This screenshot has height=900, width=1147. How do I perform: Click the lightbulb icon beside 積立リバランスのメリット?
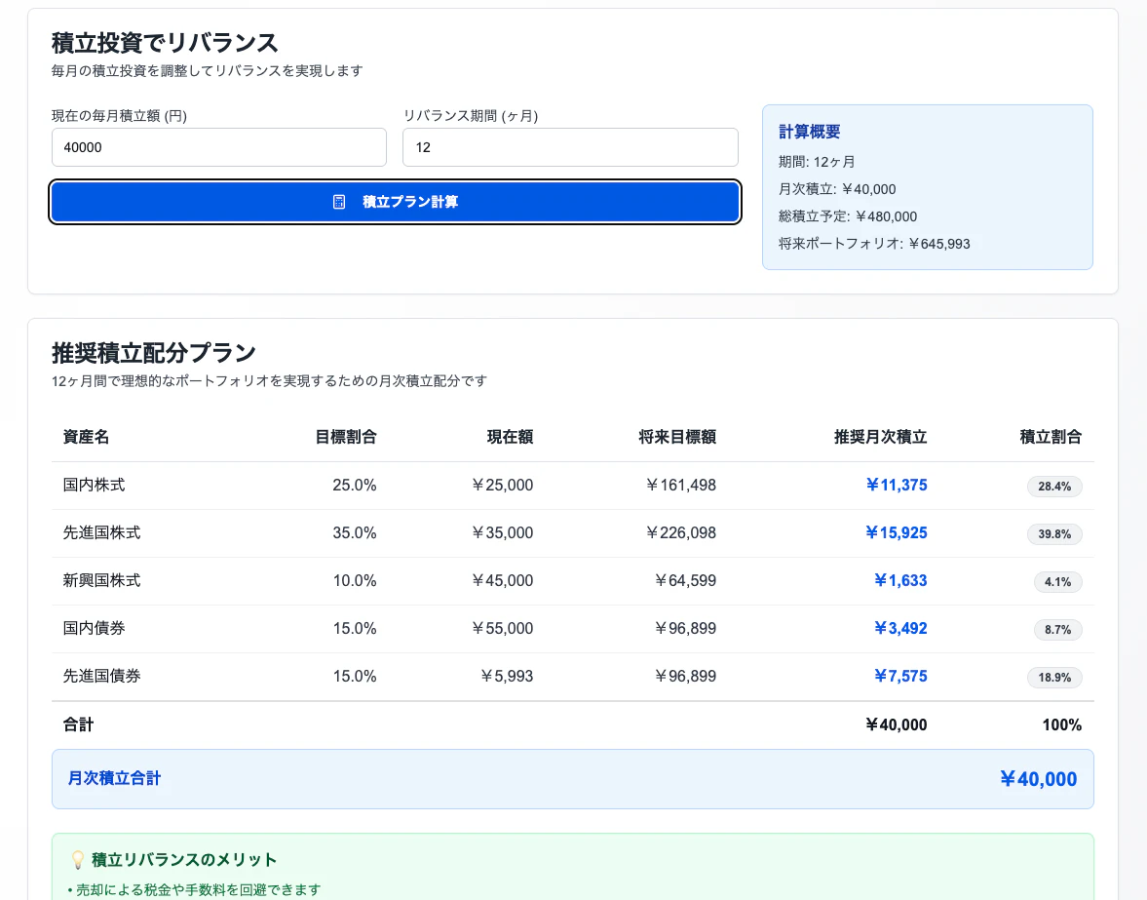point(77,859)
